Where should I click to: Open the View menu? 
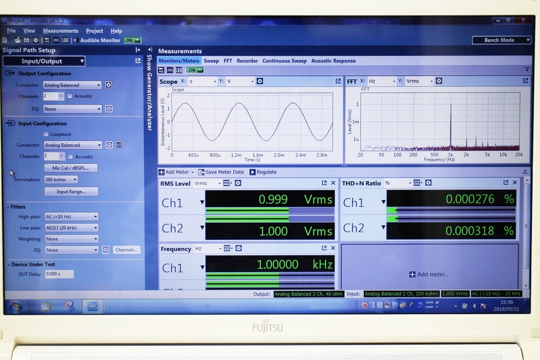pyautogui.click(x=29, y=31)
